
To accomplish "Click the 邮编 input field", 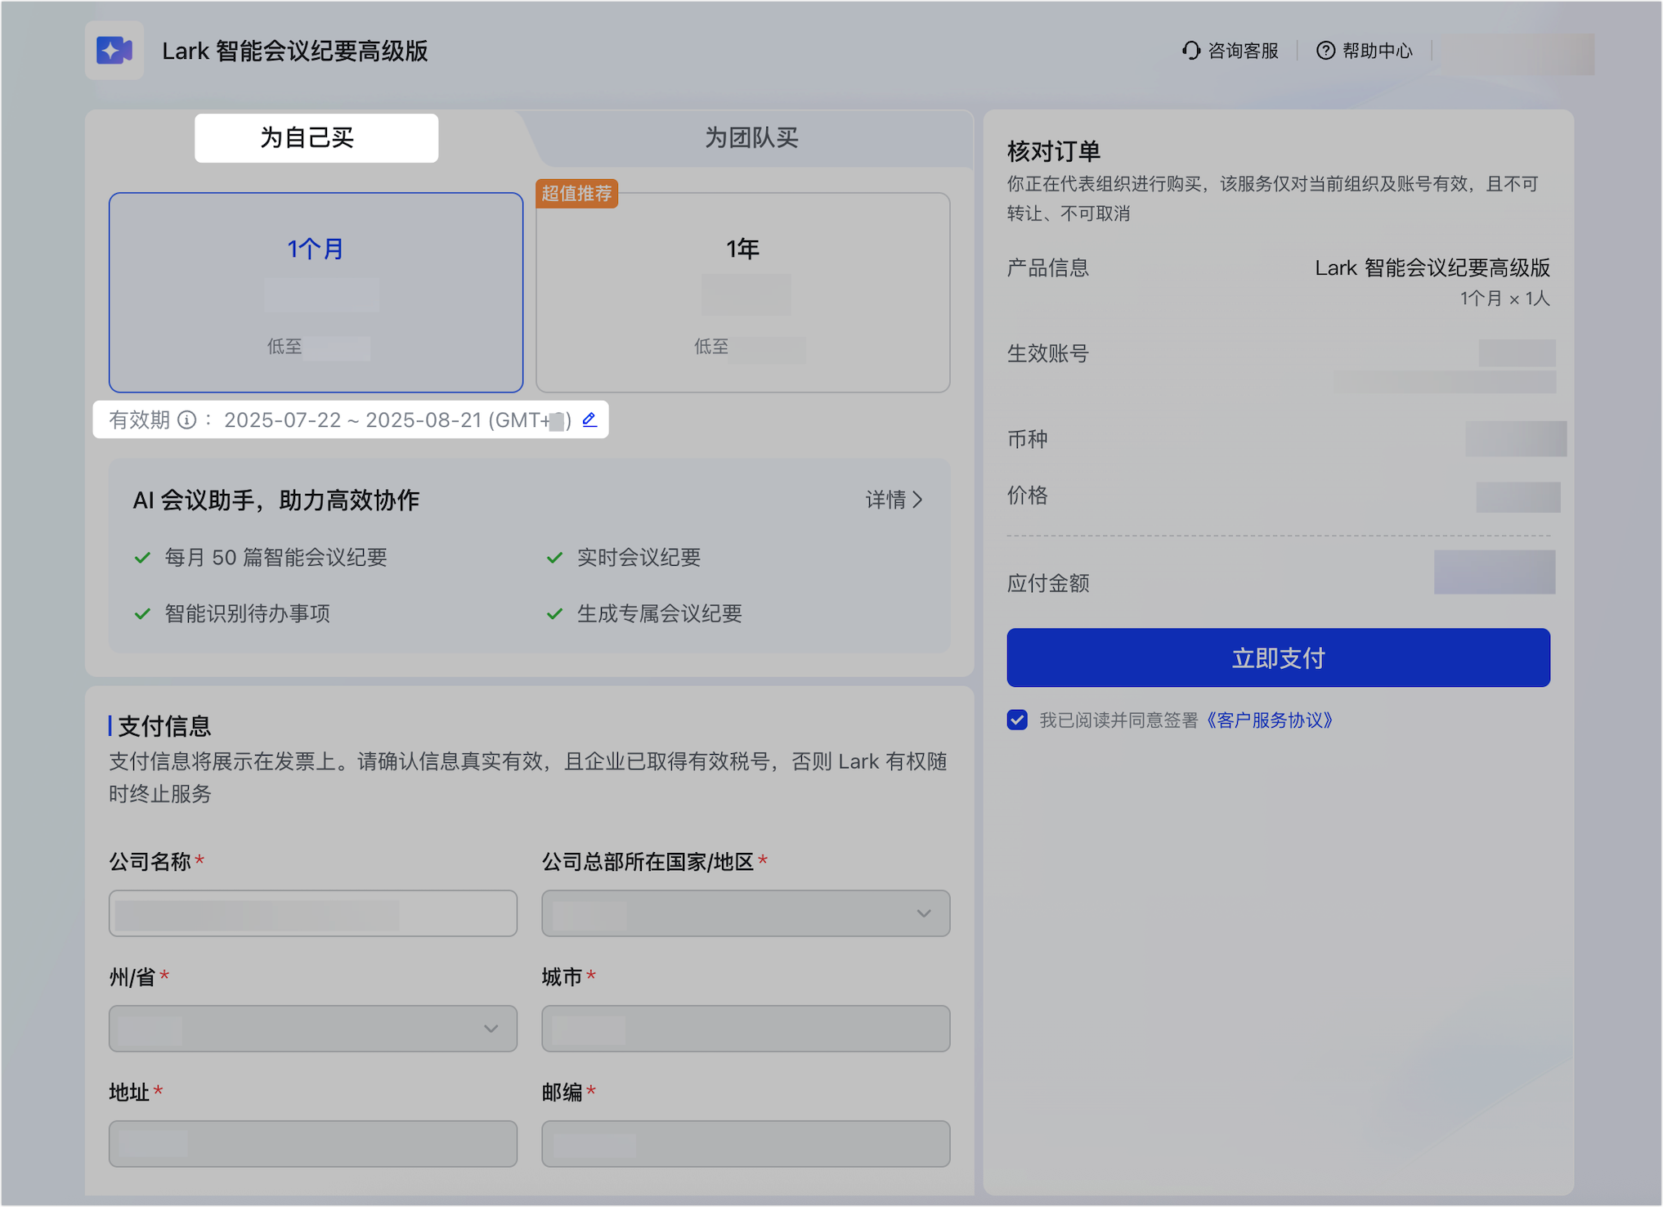I will click(x=746, y=1144).
